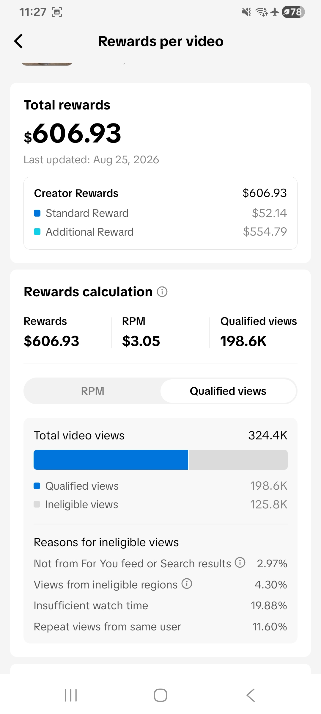The width and height of the screenshot is (321, 714).
Task: Tap Android recent apps navigation icon
Action: (71, 695)
